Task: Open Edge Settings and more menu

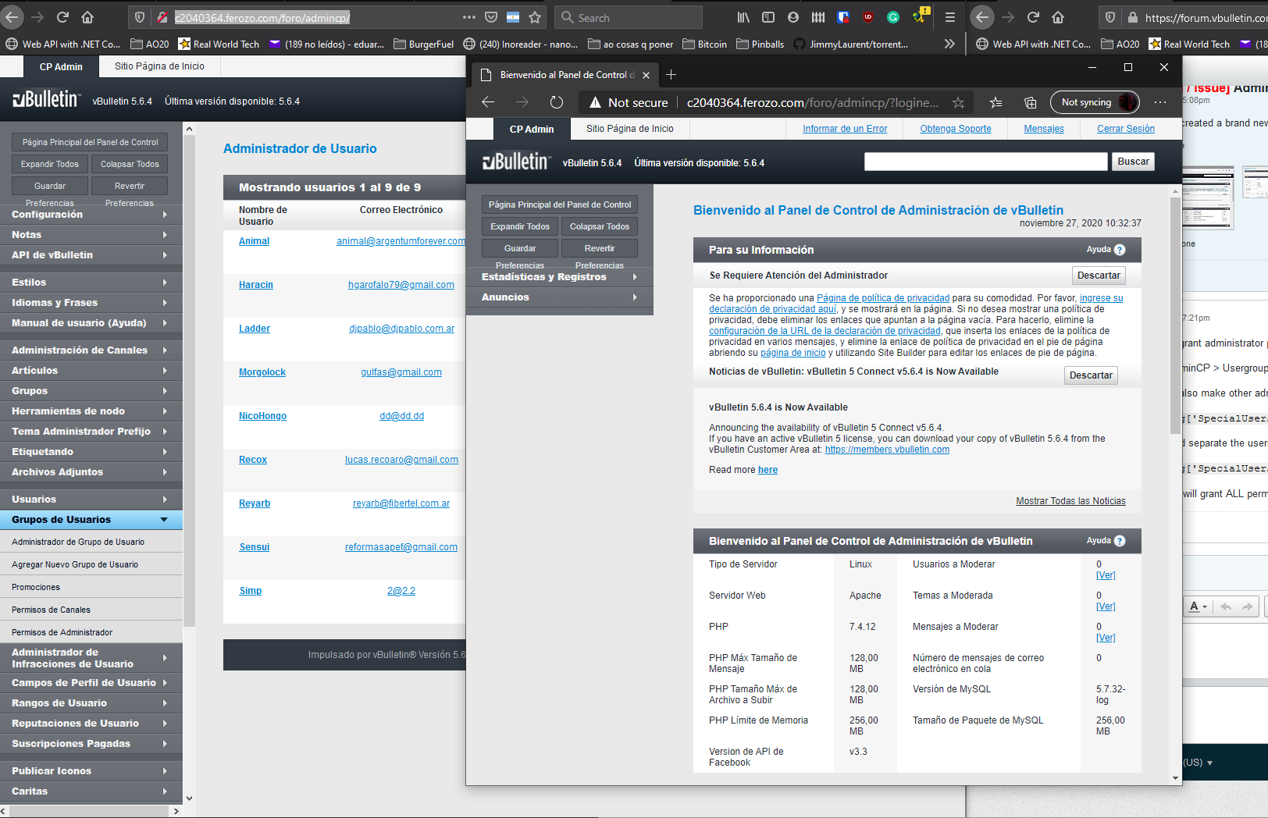Action: [1160, 102]
